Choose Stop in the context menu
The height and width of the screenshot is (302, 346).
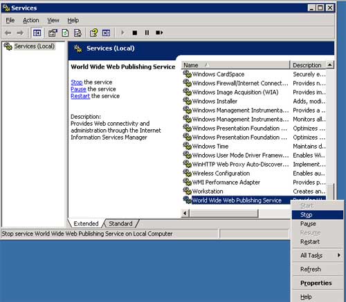pos(318,215)
